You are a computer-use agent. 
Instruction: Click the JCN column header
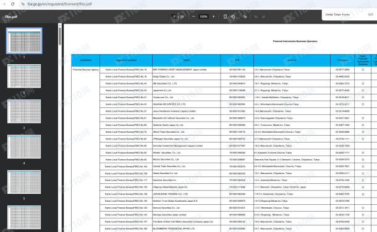(237, 60)
